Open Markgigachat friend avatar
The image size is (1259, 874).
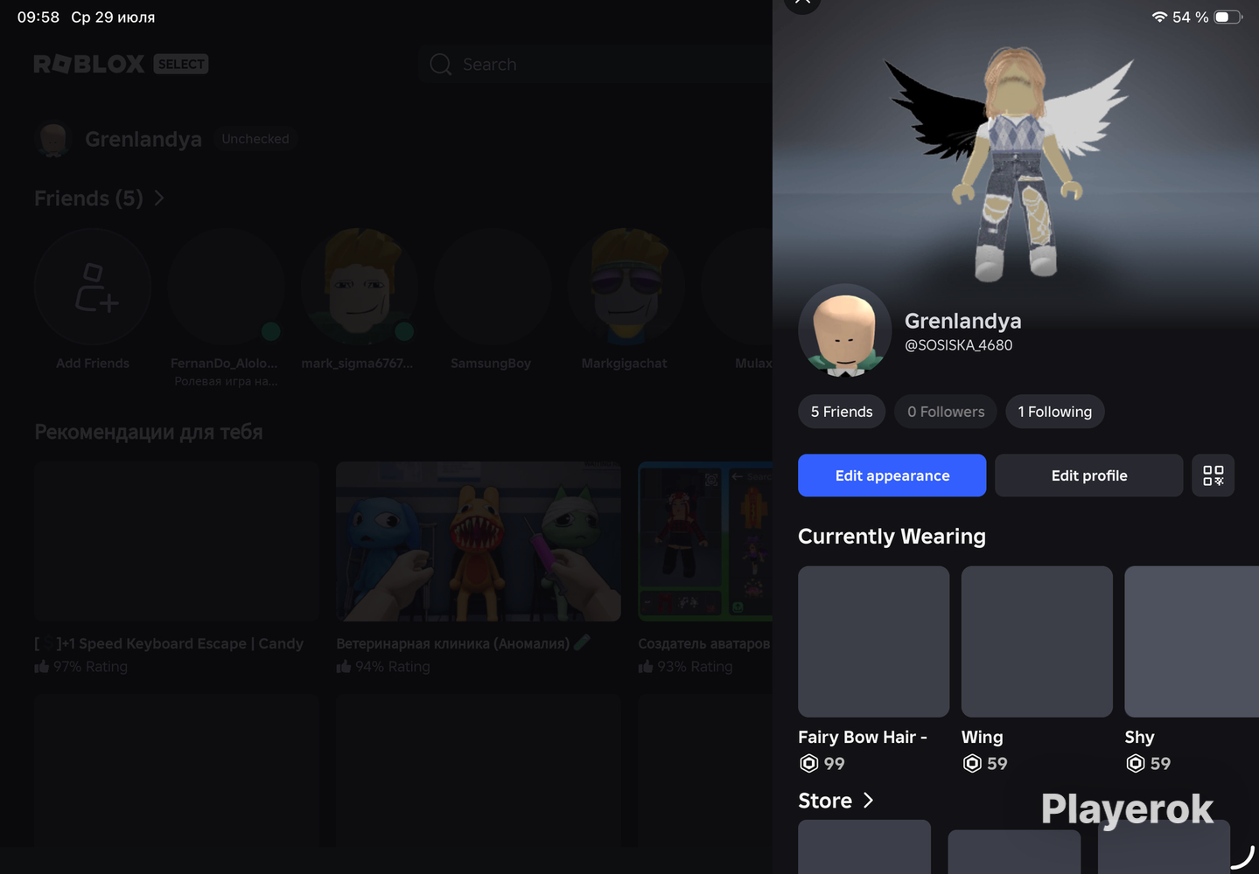626,287
